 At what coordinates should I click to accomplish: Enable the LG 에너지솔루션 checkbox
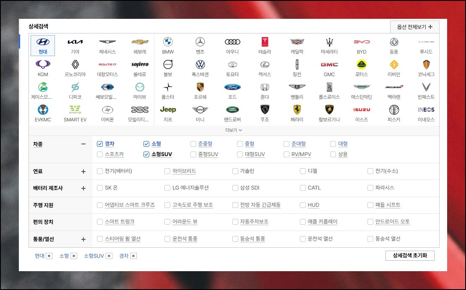(x=167, y=188)
